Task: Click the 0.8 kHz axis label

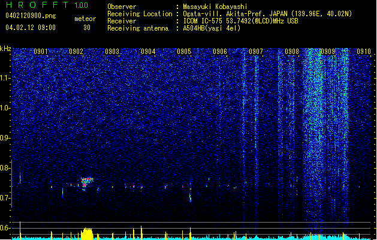Action: [5, 168]
